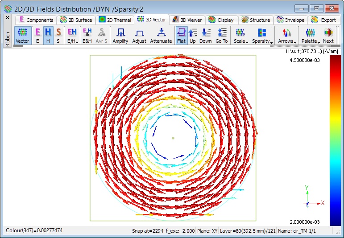The width and height of the screenshot is (344, 238).
Task: Click the Vector display button
Action: click(22, 35)
